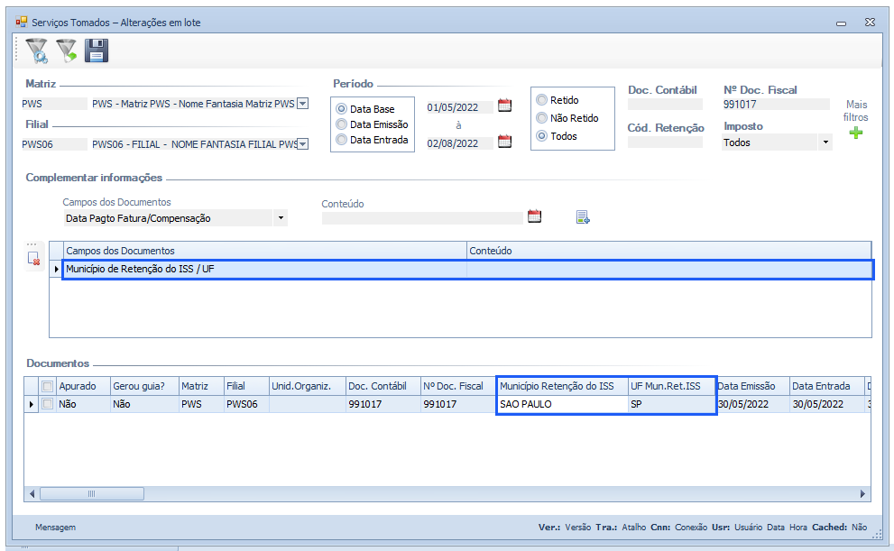Choose the Não Retido radio option
The width and height of the screenshot is (894, 551).
point(541,118)
